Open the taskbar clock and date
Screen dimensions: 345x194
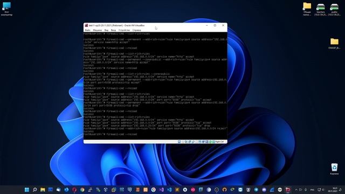coord(333,190)
